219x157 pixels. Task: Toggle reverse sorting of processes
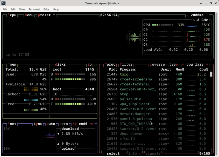click(157, 65)
